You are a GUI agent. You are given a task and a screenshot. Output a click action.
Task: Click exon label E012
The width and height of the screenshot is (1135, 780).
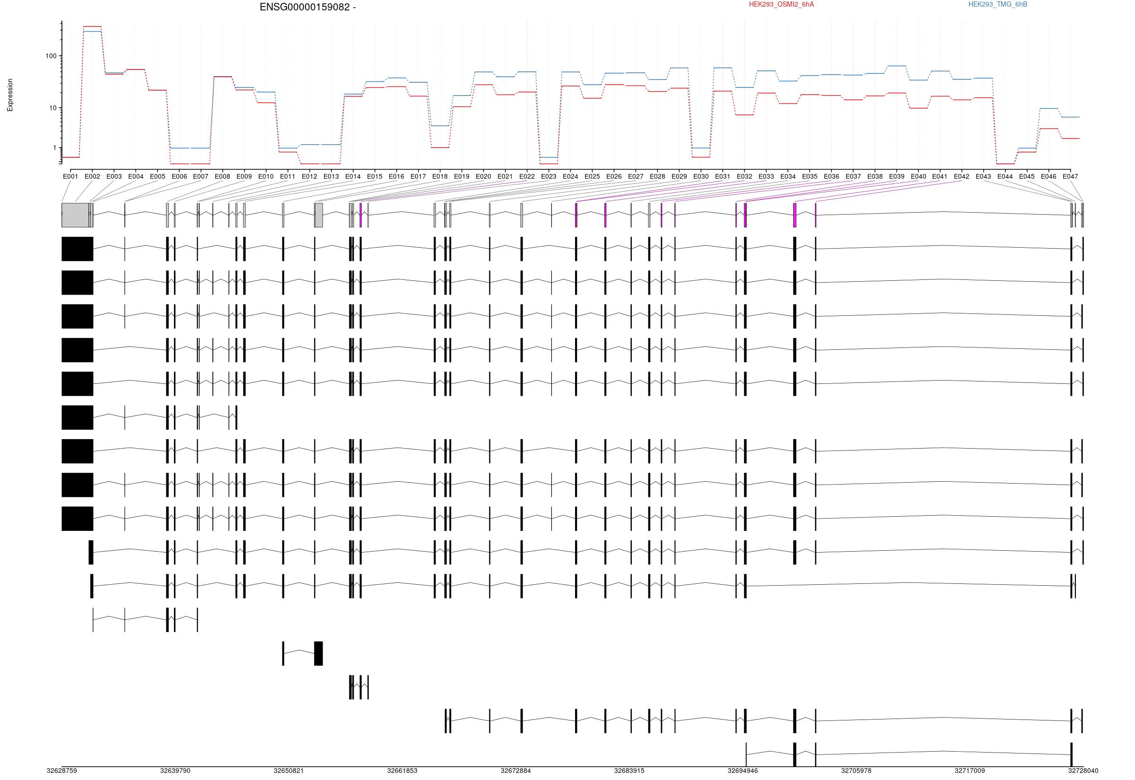(309, 176)
